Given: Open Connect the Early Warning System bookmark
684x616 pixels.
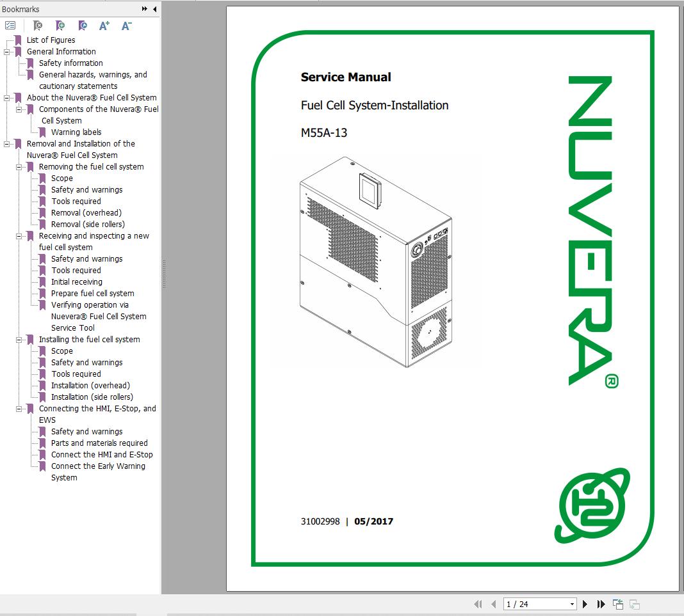Looking at the screenshot, I should [98, 471].
